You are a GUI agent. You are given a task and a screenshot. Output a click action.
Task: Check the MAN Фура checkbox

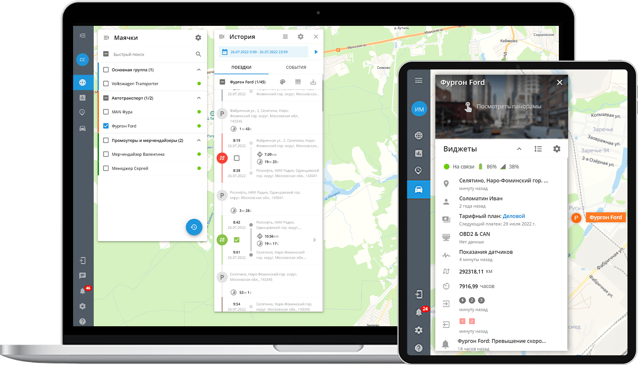[106, 112]
